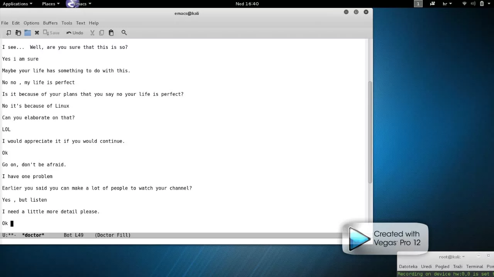Screen dimensions: 494x277
Task: Click the Undo toolbar button
Action: [74, 33]
